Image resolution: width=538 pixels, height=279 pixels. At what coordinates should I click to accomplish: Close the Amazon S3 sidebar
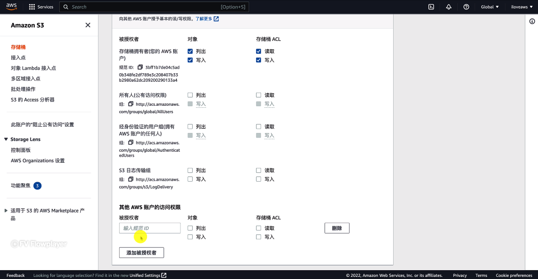tap(88, 25)
